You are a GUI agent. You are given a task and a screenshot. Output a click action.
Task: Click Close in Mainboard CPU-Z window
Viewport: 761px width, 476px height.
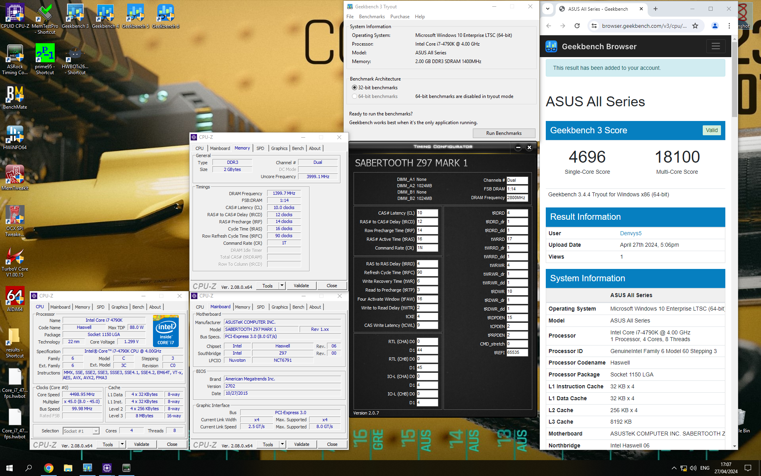(332, 444)
